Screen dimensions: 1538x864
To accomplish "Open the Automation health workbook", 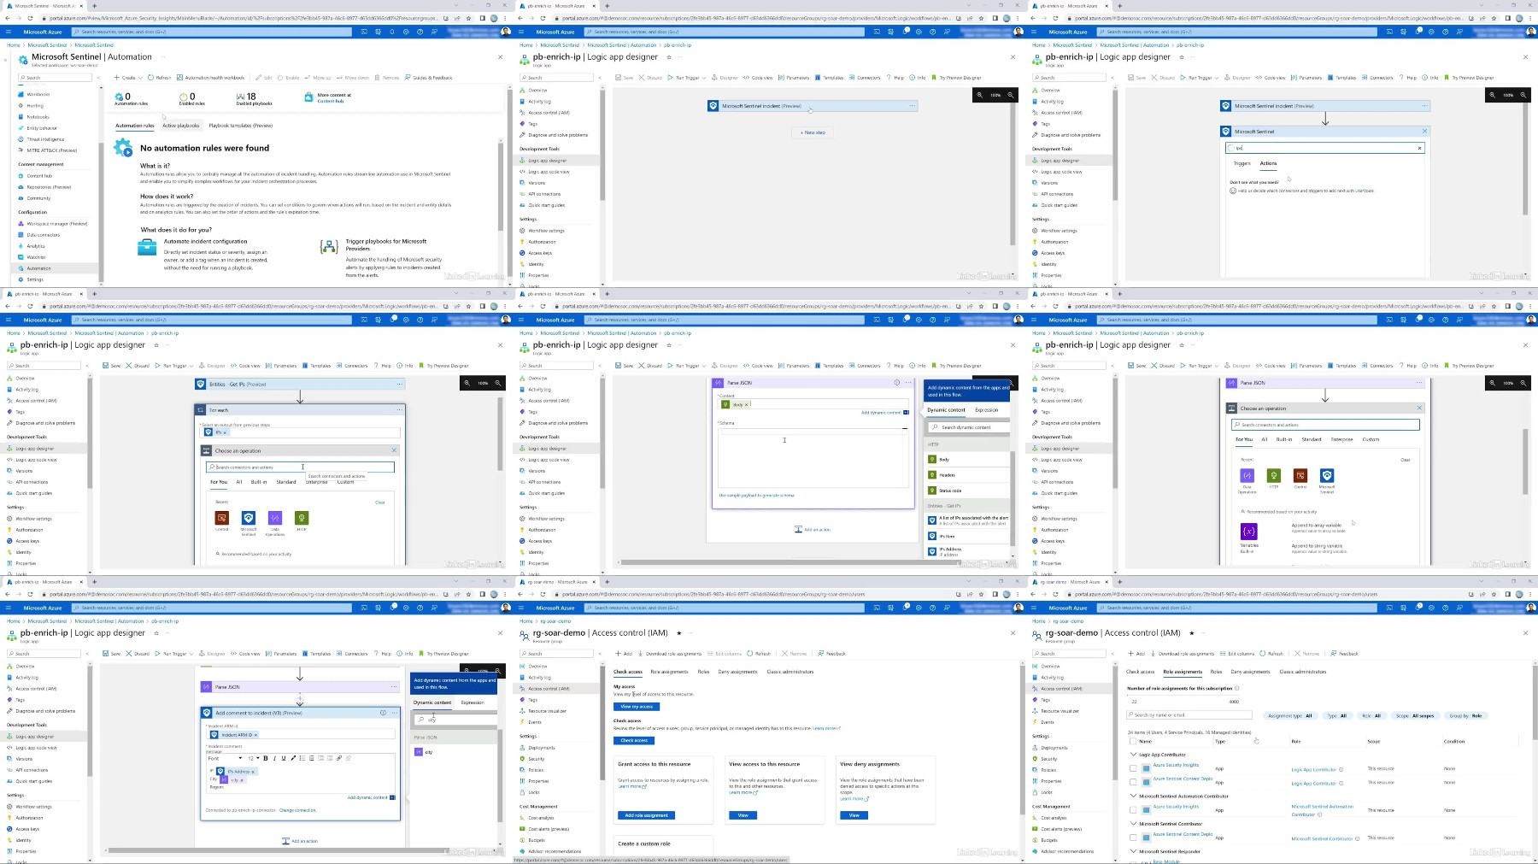I will tap(211, 78).
